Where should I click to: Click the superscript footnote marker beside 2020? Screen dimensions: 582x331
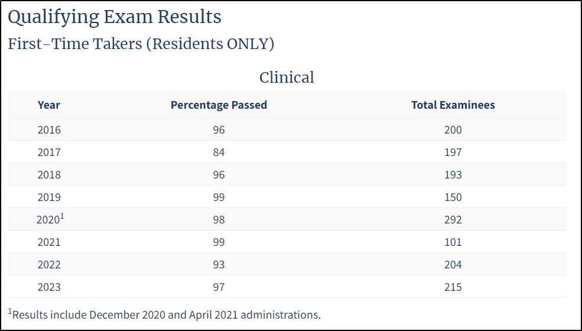tap(62, 216)
